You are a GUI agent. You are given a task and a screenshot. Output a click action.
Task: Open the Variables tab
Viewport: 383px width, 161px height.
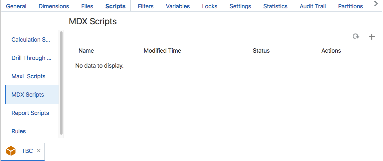click(178, 6)
